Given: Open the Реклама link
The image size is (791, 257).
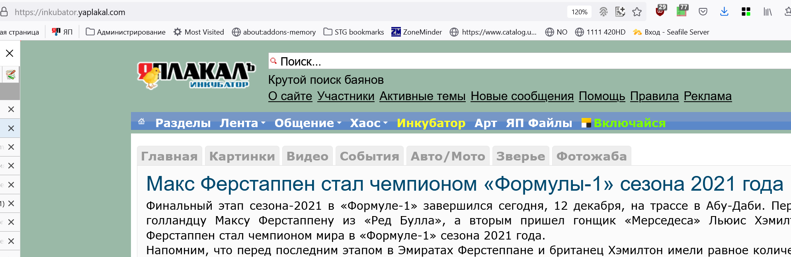Looking at the screenshot, I should [x=708, y=96].
